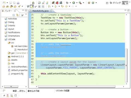Open the External Tools dropdown arrow
The image size is (131, 98).
pyautogui.click(x=84, y=3)
